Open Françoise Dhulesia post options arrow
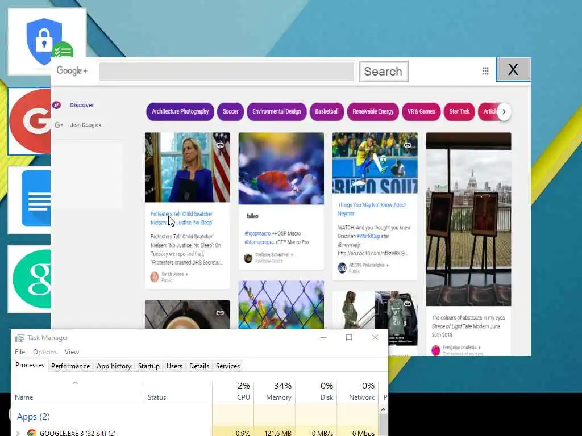 [x=480, y=347]
